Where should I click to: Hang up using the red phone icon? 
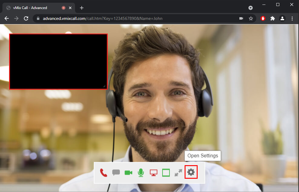click(104, 173)
